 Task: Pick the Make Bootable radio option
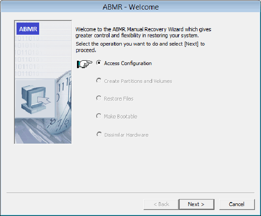point(99,116)
